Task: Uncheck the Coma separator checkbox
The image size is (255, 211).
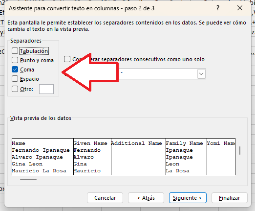Action: pyautogui.click(x=15, y=70)
